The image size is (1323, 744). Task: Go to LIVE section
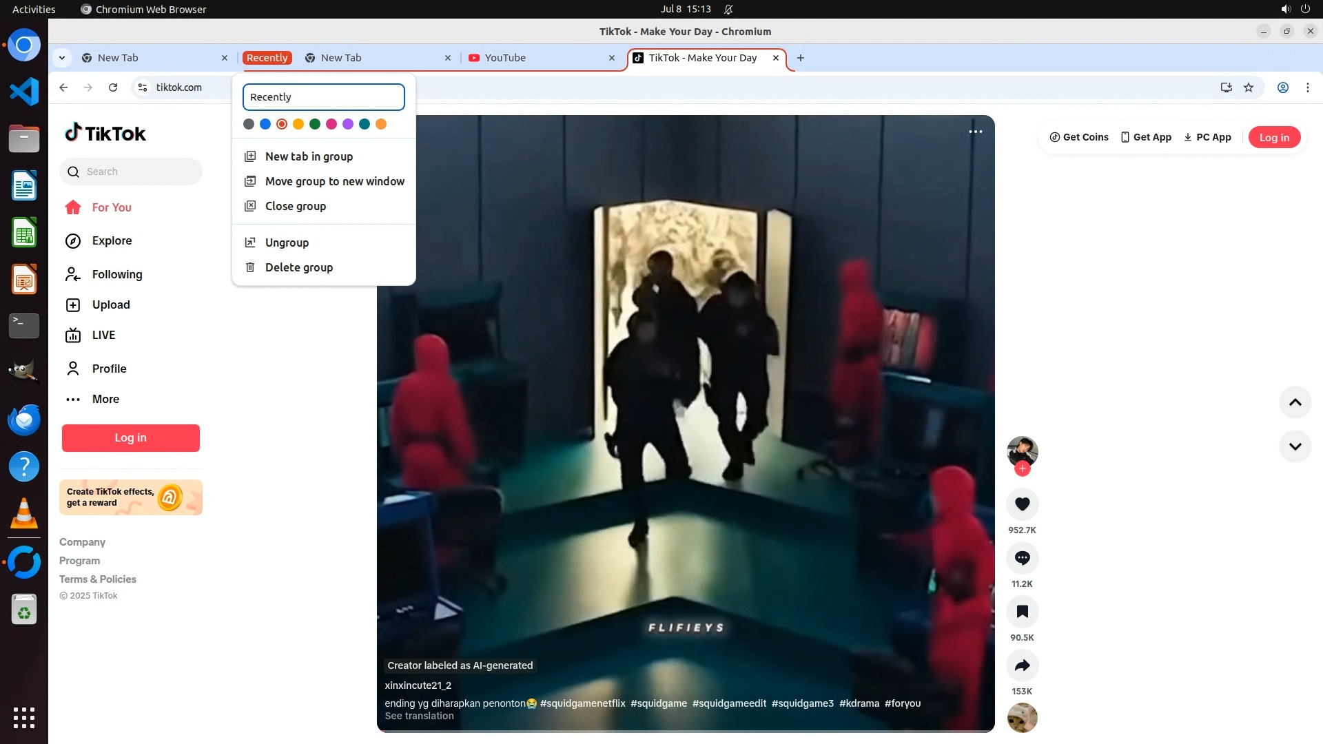[103, 335]
